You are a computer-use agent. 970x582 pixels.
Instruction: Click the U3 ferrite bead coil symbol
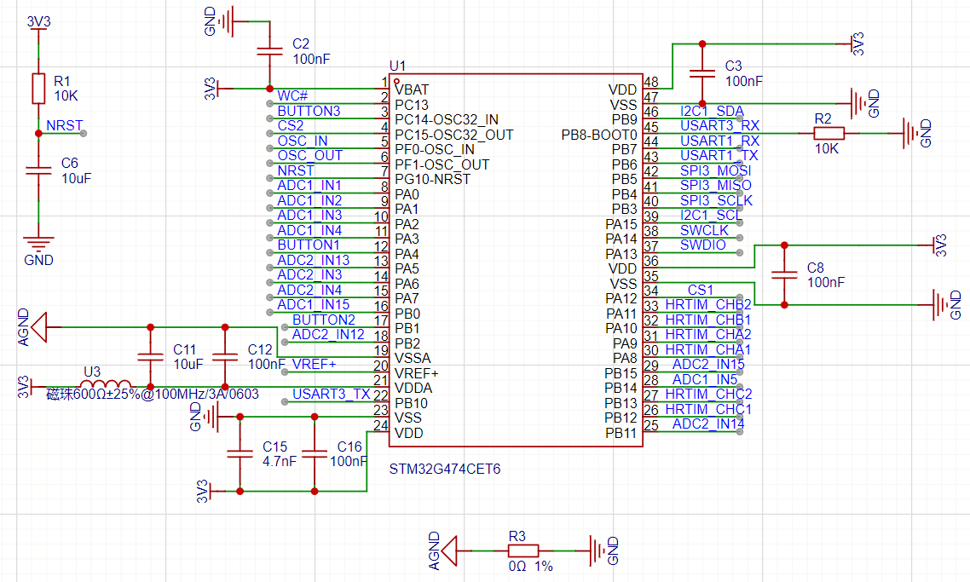(x=106, y=383)
